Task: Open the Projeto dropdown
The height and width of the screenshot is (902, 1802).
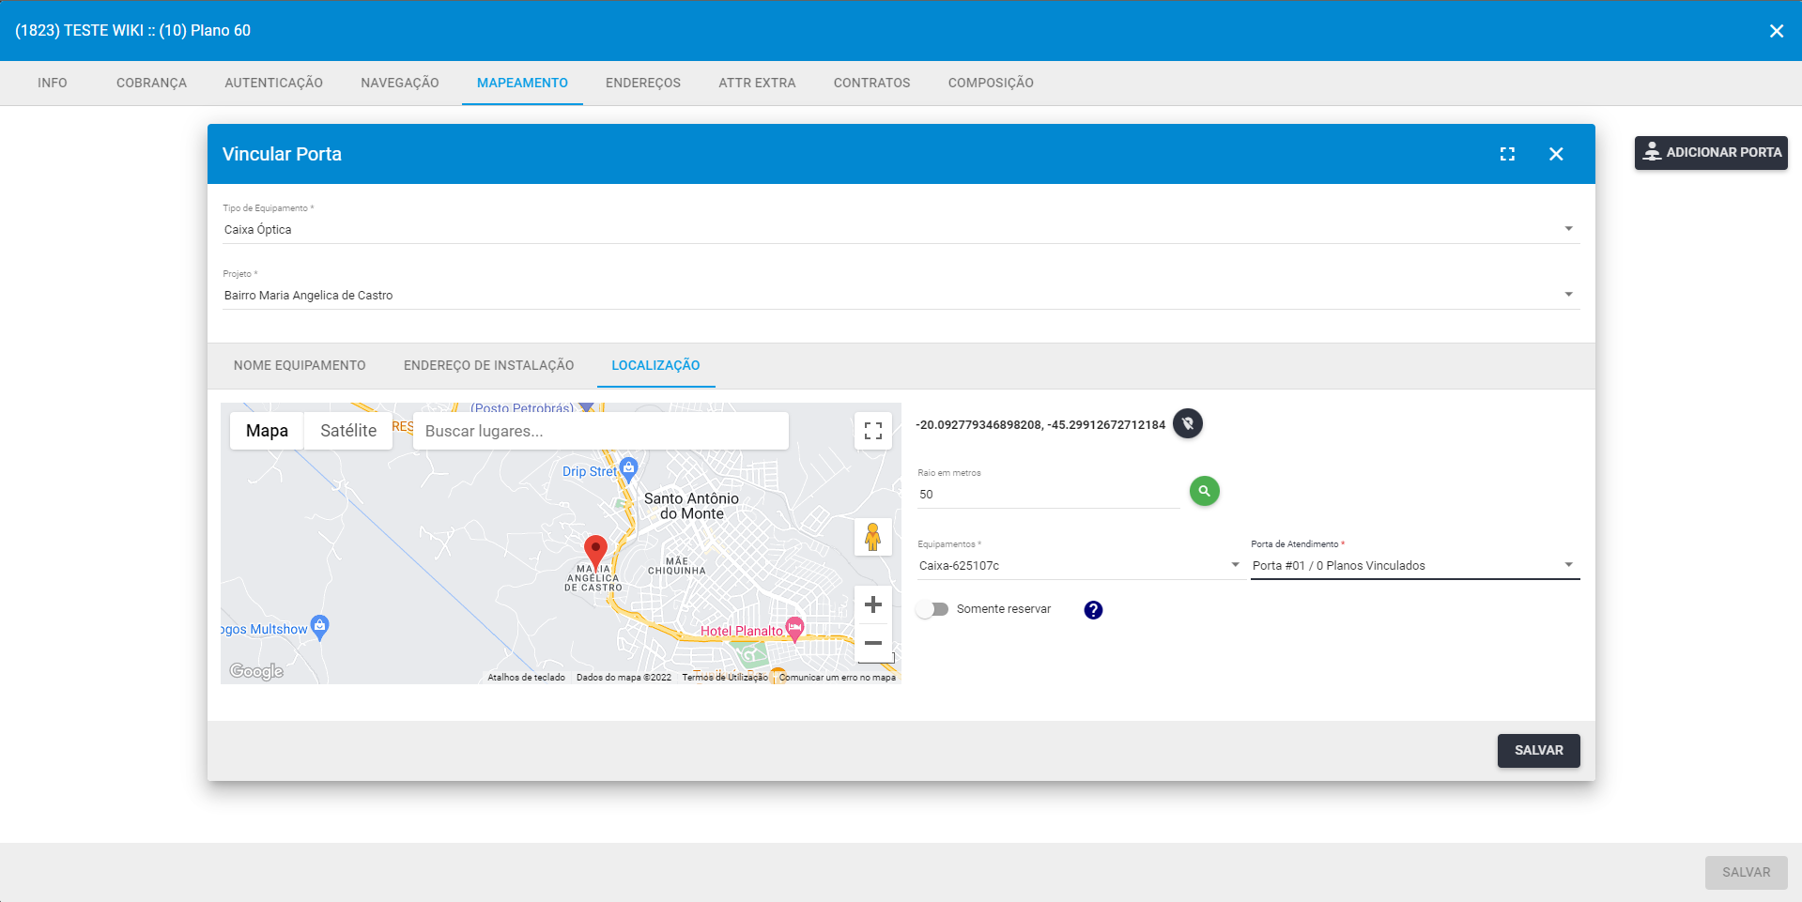Action: tap(901, 296)
